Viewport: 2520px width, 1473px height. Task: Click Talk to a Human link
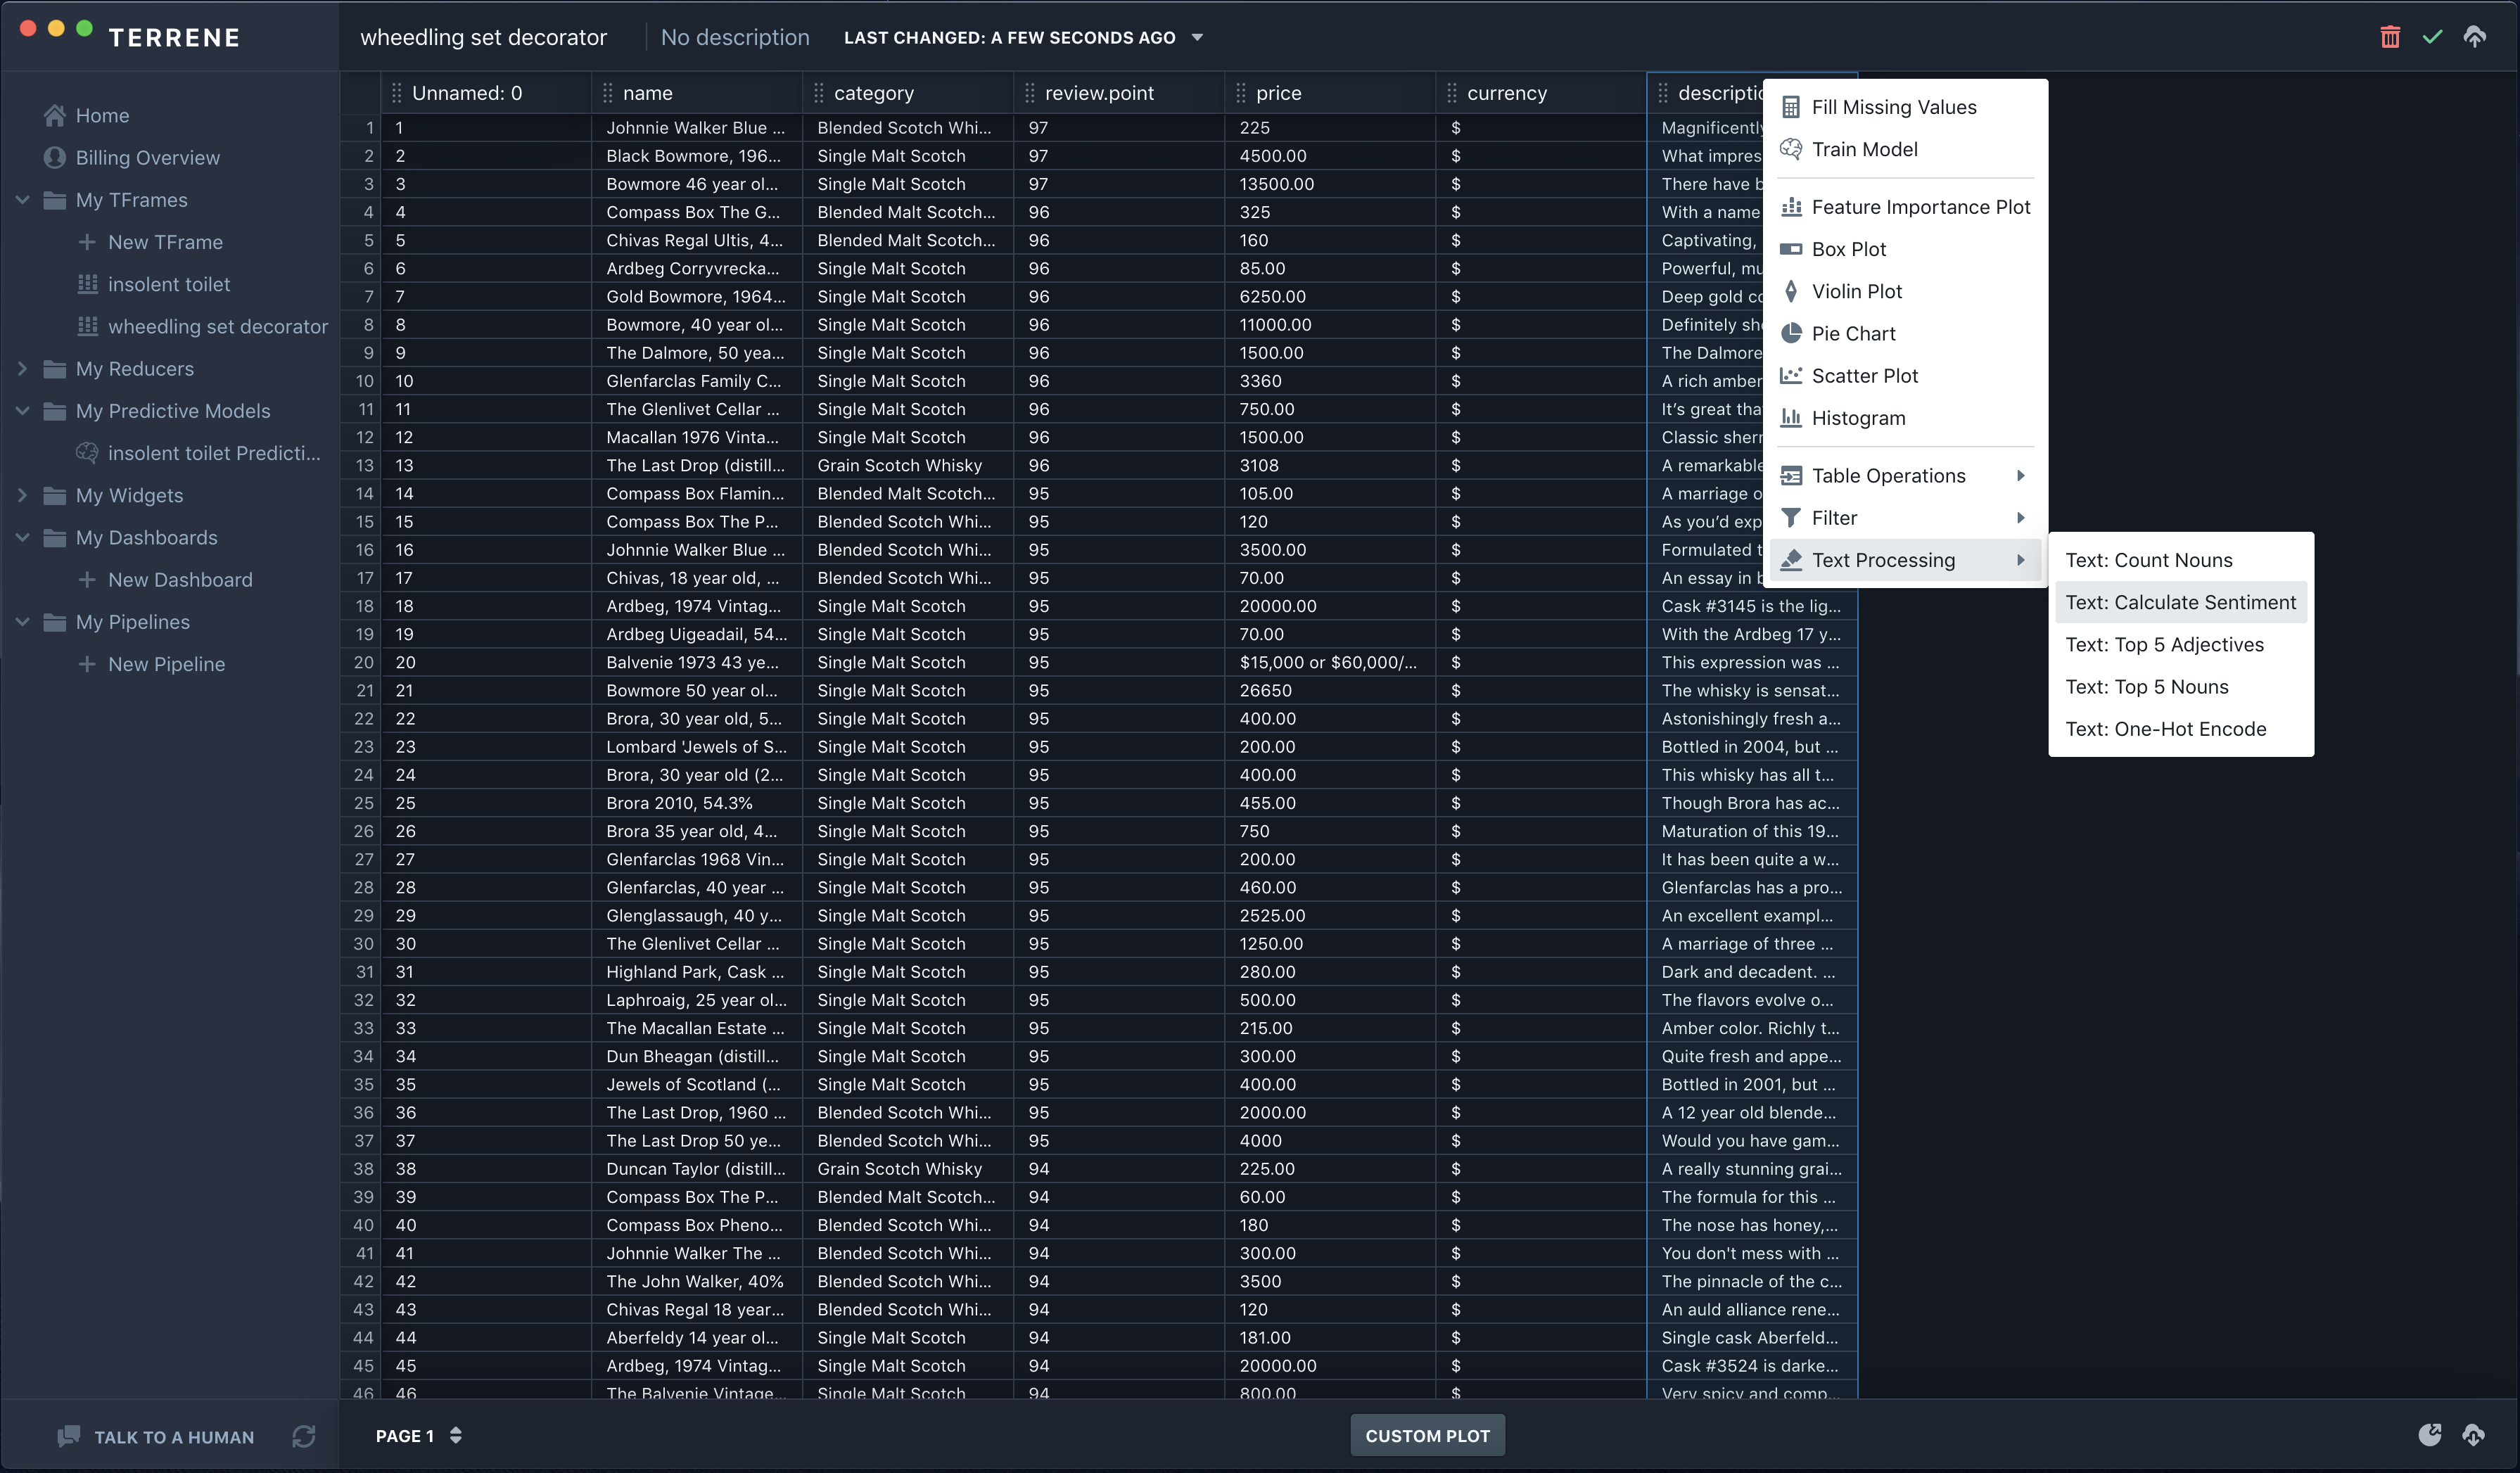click(x=173, y=1437)
